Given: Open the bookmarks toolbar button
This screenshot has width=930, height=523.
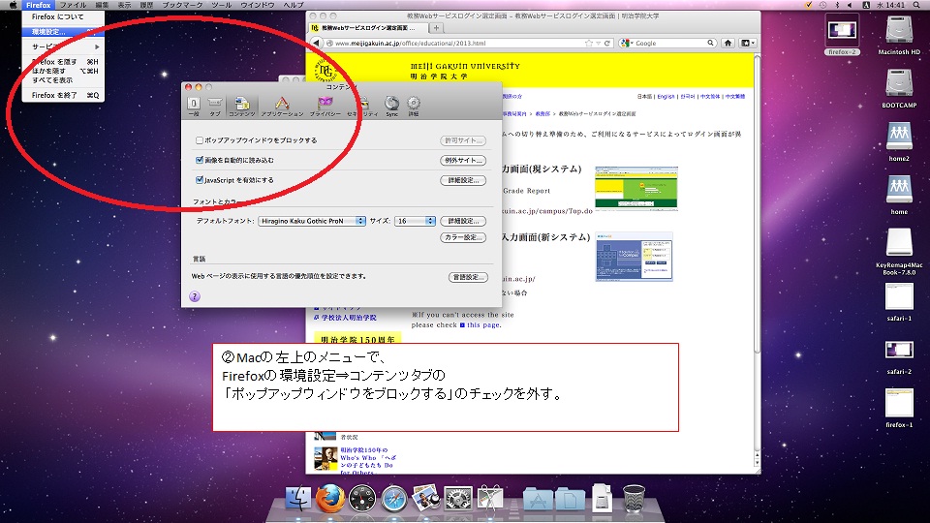Looking at the screenshot, I should coord(747,43).
